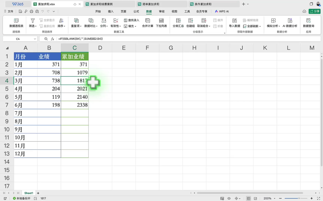Click the 查找录入 button
This screenshot has height=201, width=323.
point(132,20)
